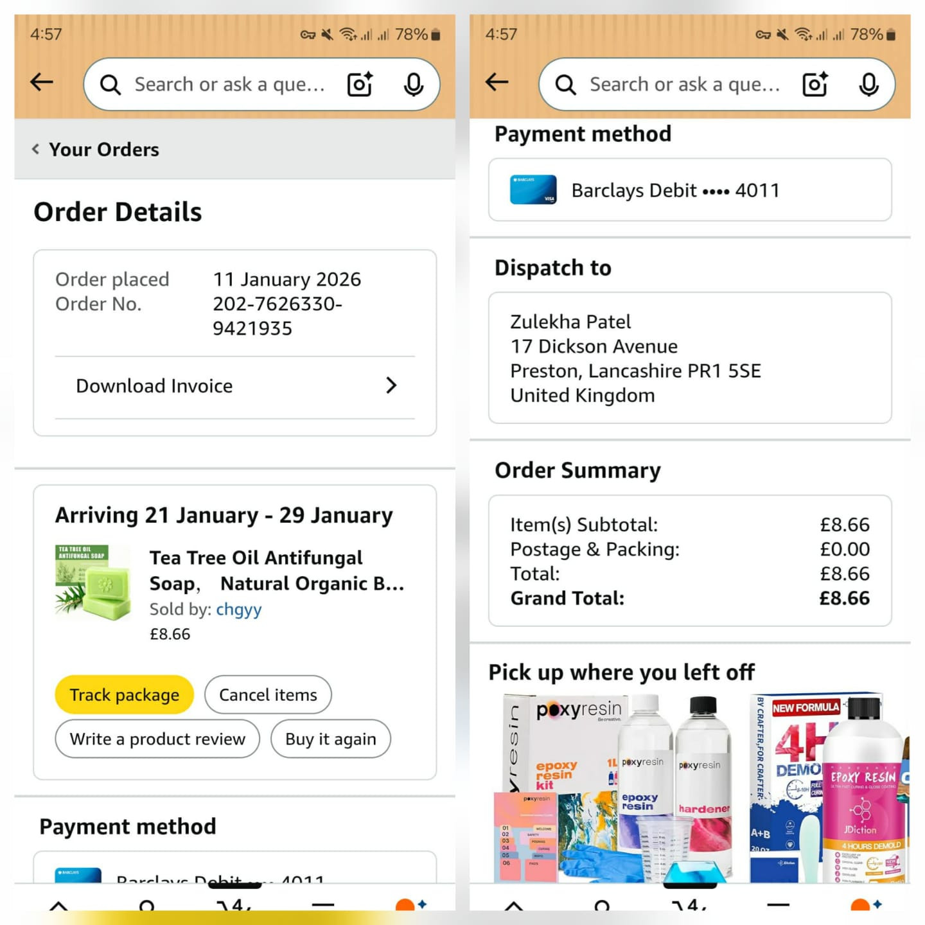
Task: Tap the back arrow in left screenshot
Action: (x=42, y=82)
